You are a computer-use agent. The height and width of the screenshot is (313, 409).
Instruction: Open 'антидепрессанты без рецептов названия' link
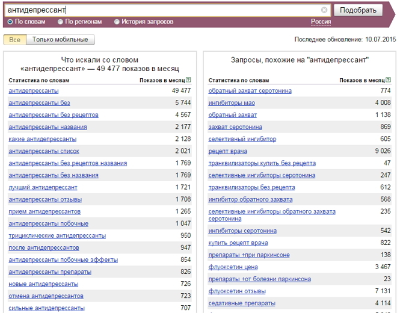point(68,163)
